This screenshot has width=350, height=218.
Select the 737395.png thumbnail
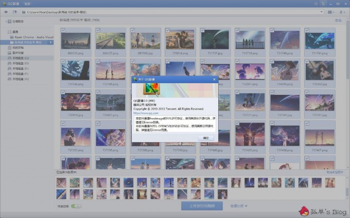(111, 137)
